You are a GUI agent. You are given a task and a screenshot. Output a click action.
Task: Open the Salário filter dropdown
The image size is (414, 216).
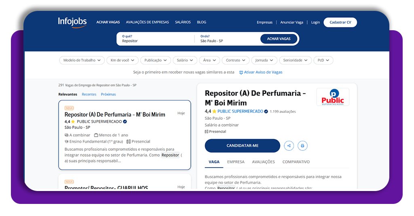click(185, 60)
